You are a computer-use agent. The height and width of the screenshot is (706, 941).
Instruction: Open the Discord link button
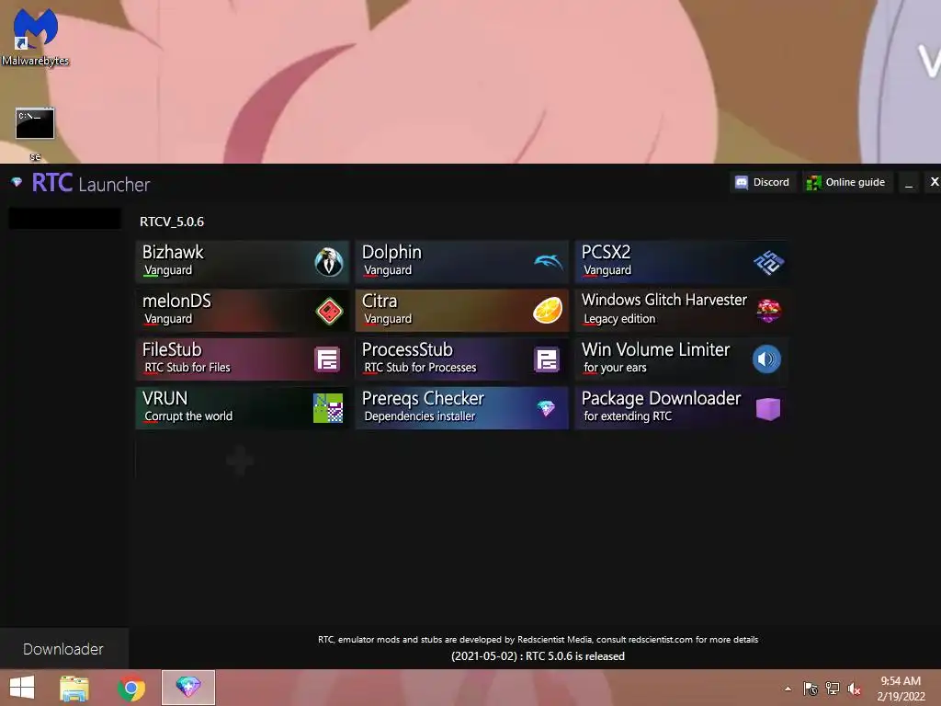point(763,182)
